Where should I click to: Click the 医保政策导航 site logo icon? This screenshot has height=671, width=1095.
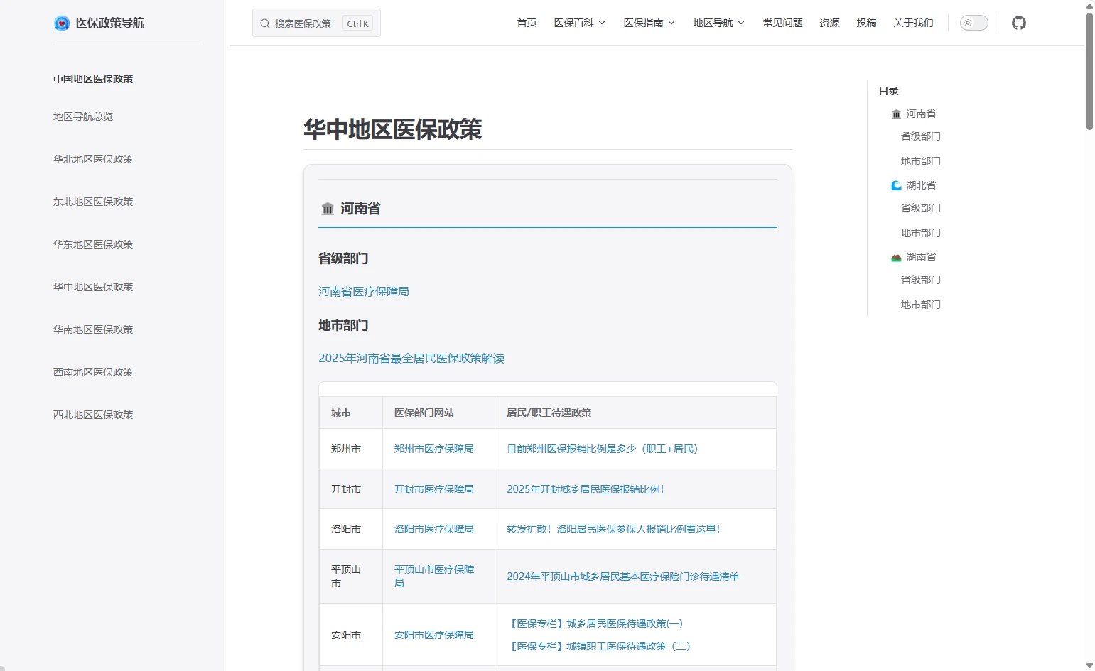click(x=62, y=23)
